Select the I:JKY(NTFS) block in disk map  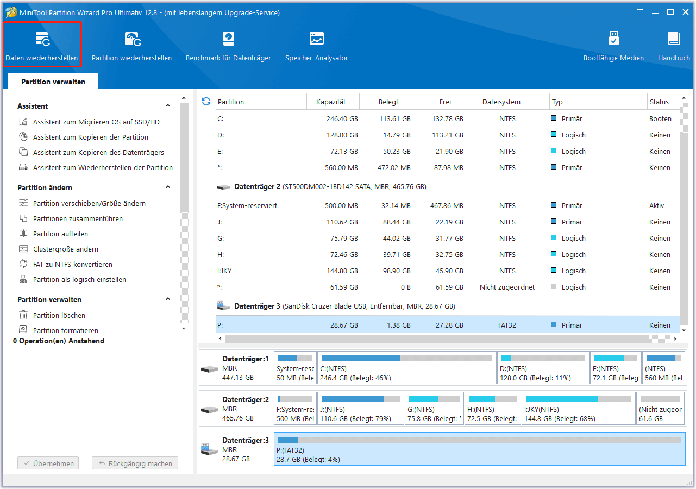coord(578,409)
